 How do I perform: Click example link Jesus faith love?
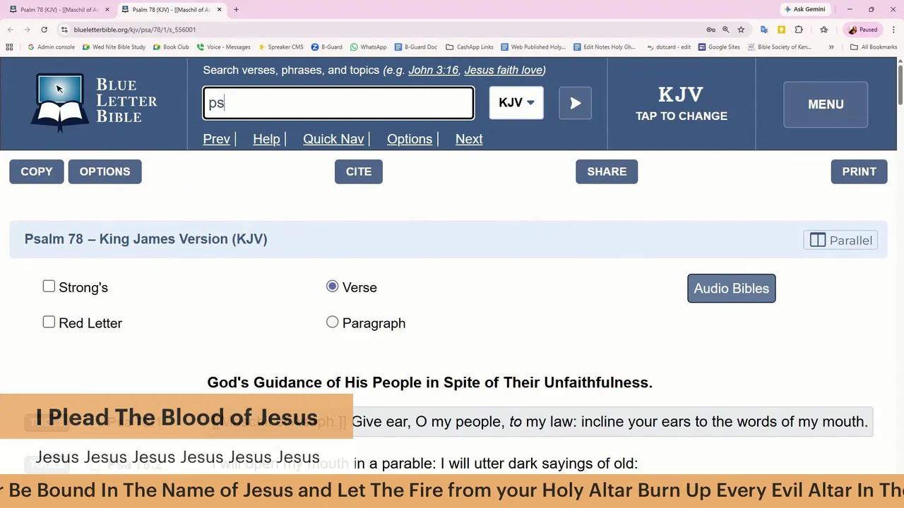[503, 70]
